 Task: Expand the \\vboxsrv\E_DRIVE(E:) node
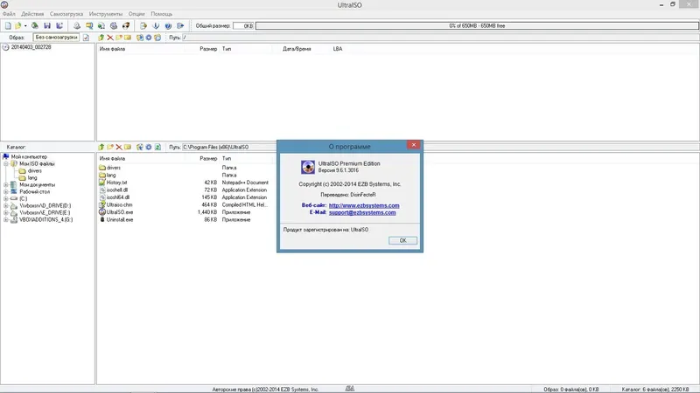tap(6, 213)
